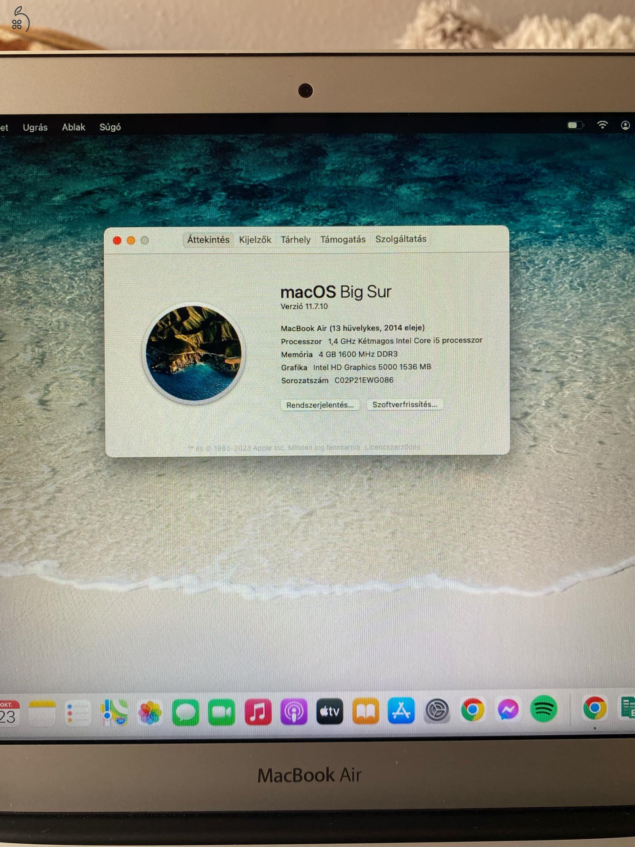Click the Chrome icon beside System Preferences
Image resolution: width=635 pixels, height=847 pixels.
[473, 710]
